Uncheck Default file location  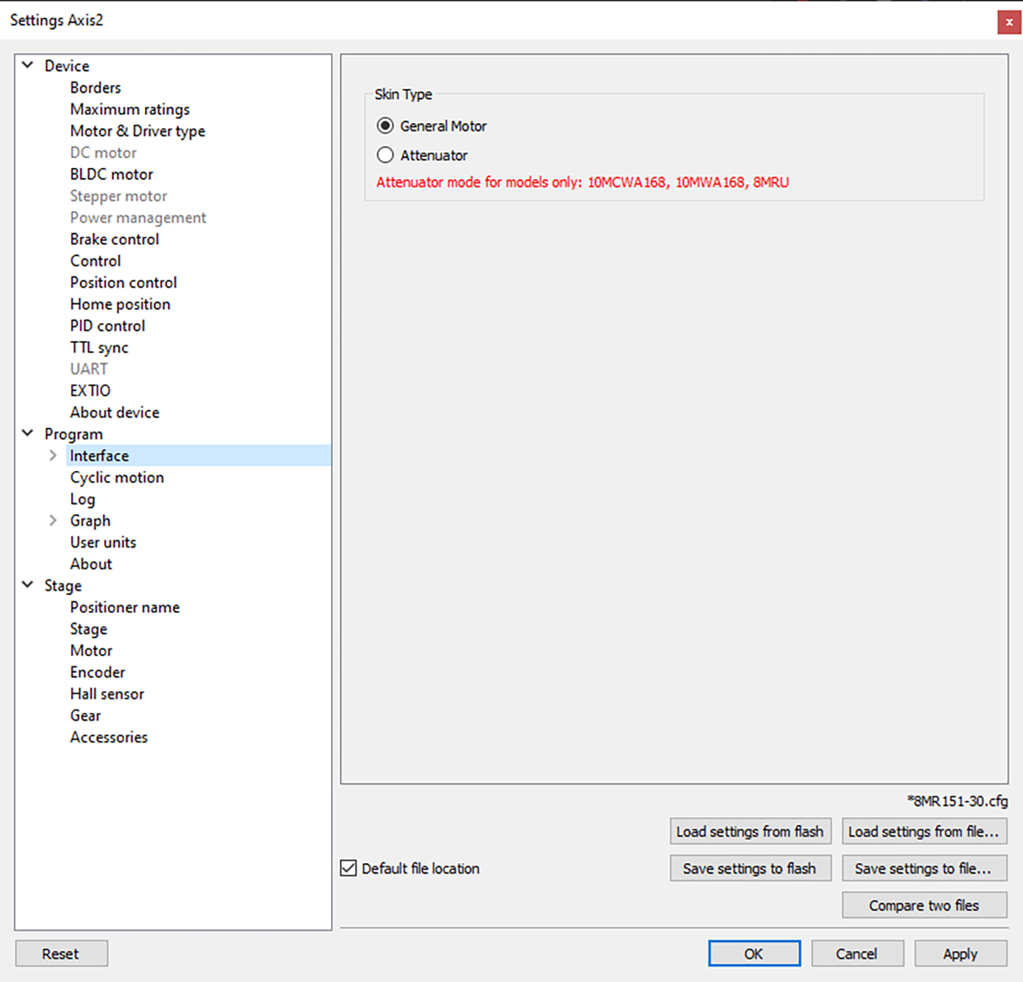349,868
